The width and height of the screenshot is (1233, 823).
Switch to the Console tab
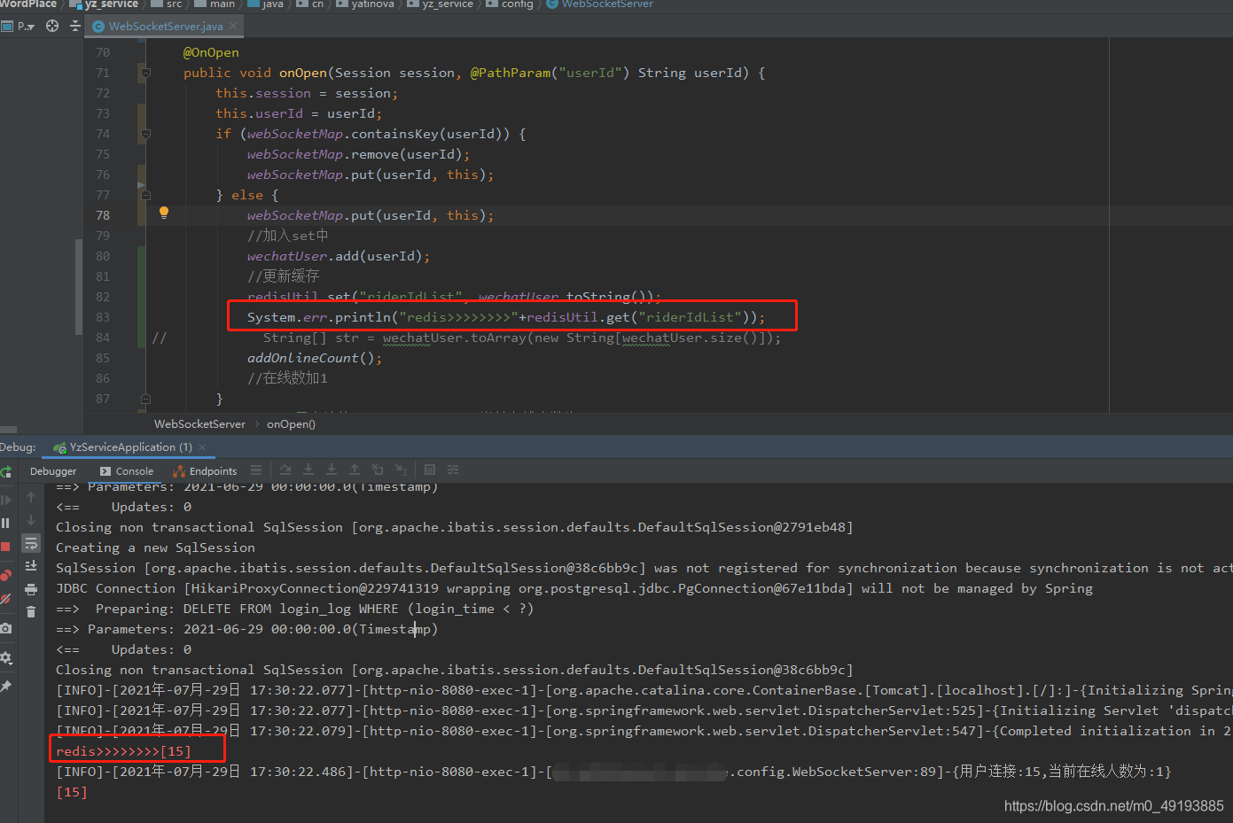[x=127, y=471]
